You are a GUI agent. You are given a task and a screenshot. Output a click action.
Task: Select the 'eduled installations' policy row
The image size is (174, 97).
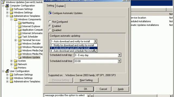click(152, 21)
